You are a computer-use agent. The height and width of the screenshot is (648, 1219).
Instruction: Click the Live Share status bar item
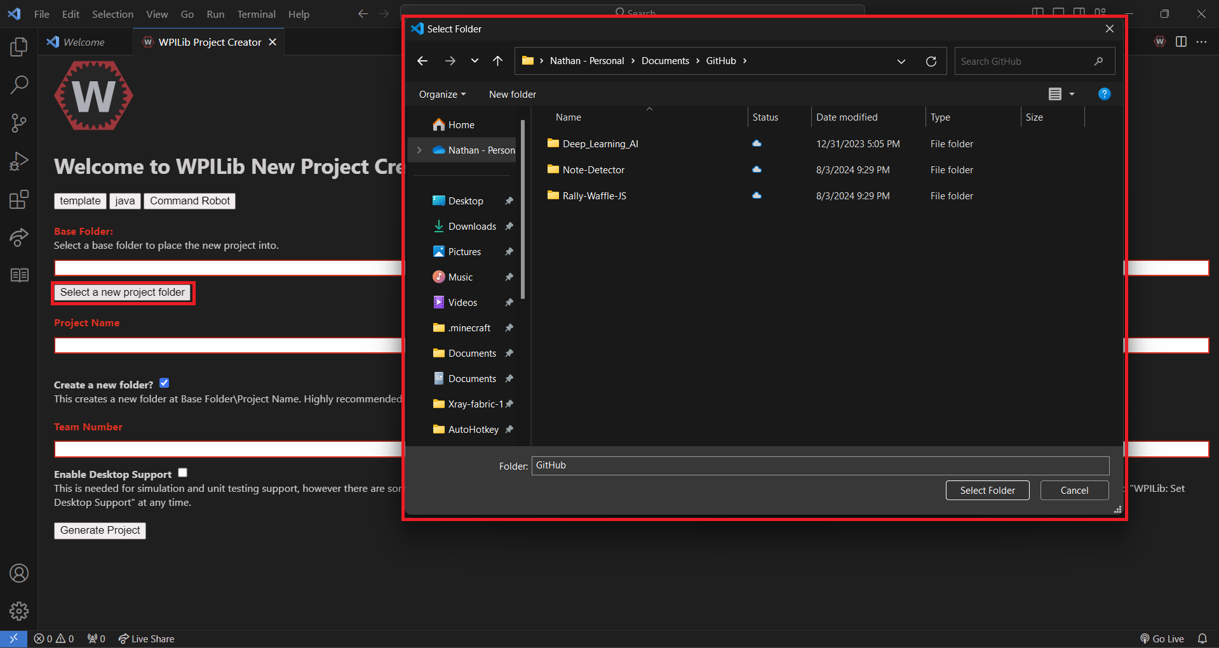click(x=146, y=638)
